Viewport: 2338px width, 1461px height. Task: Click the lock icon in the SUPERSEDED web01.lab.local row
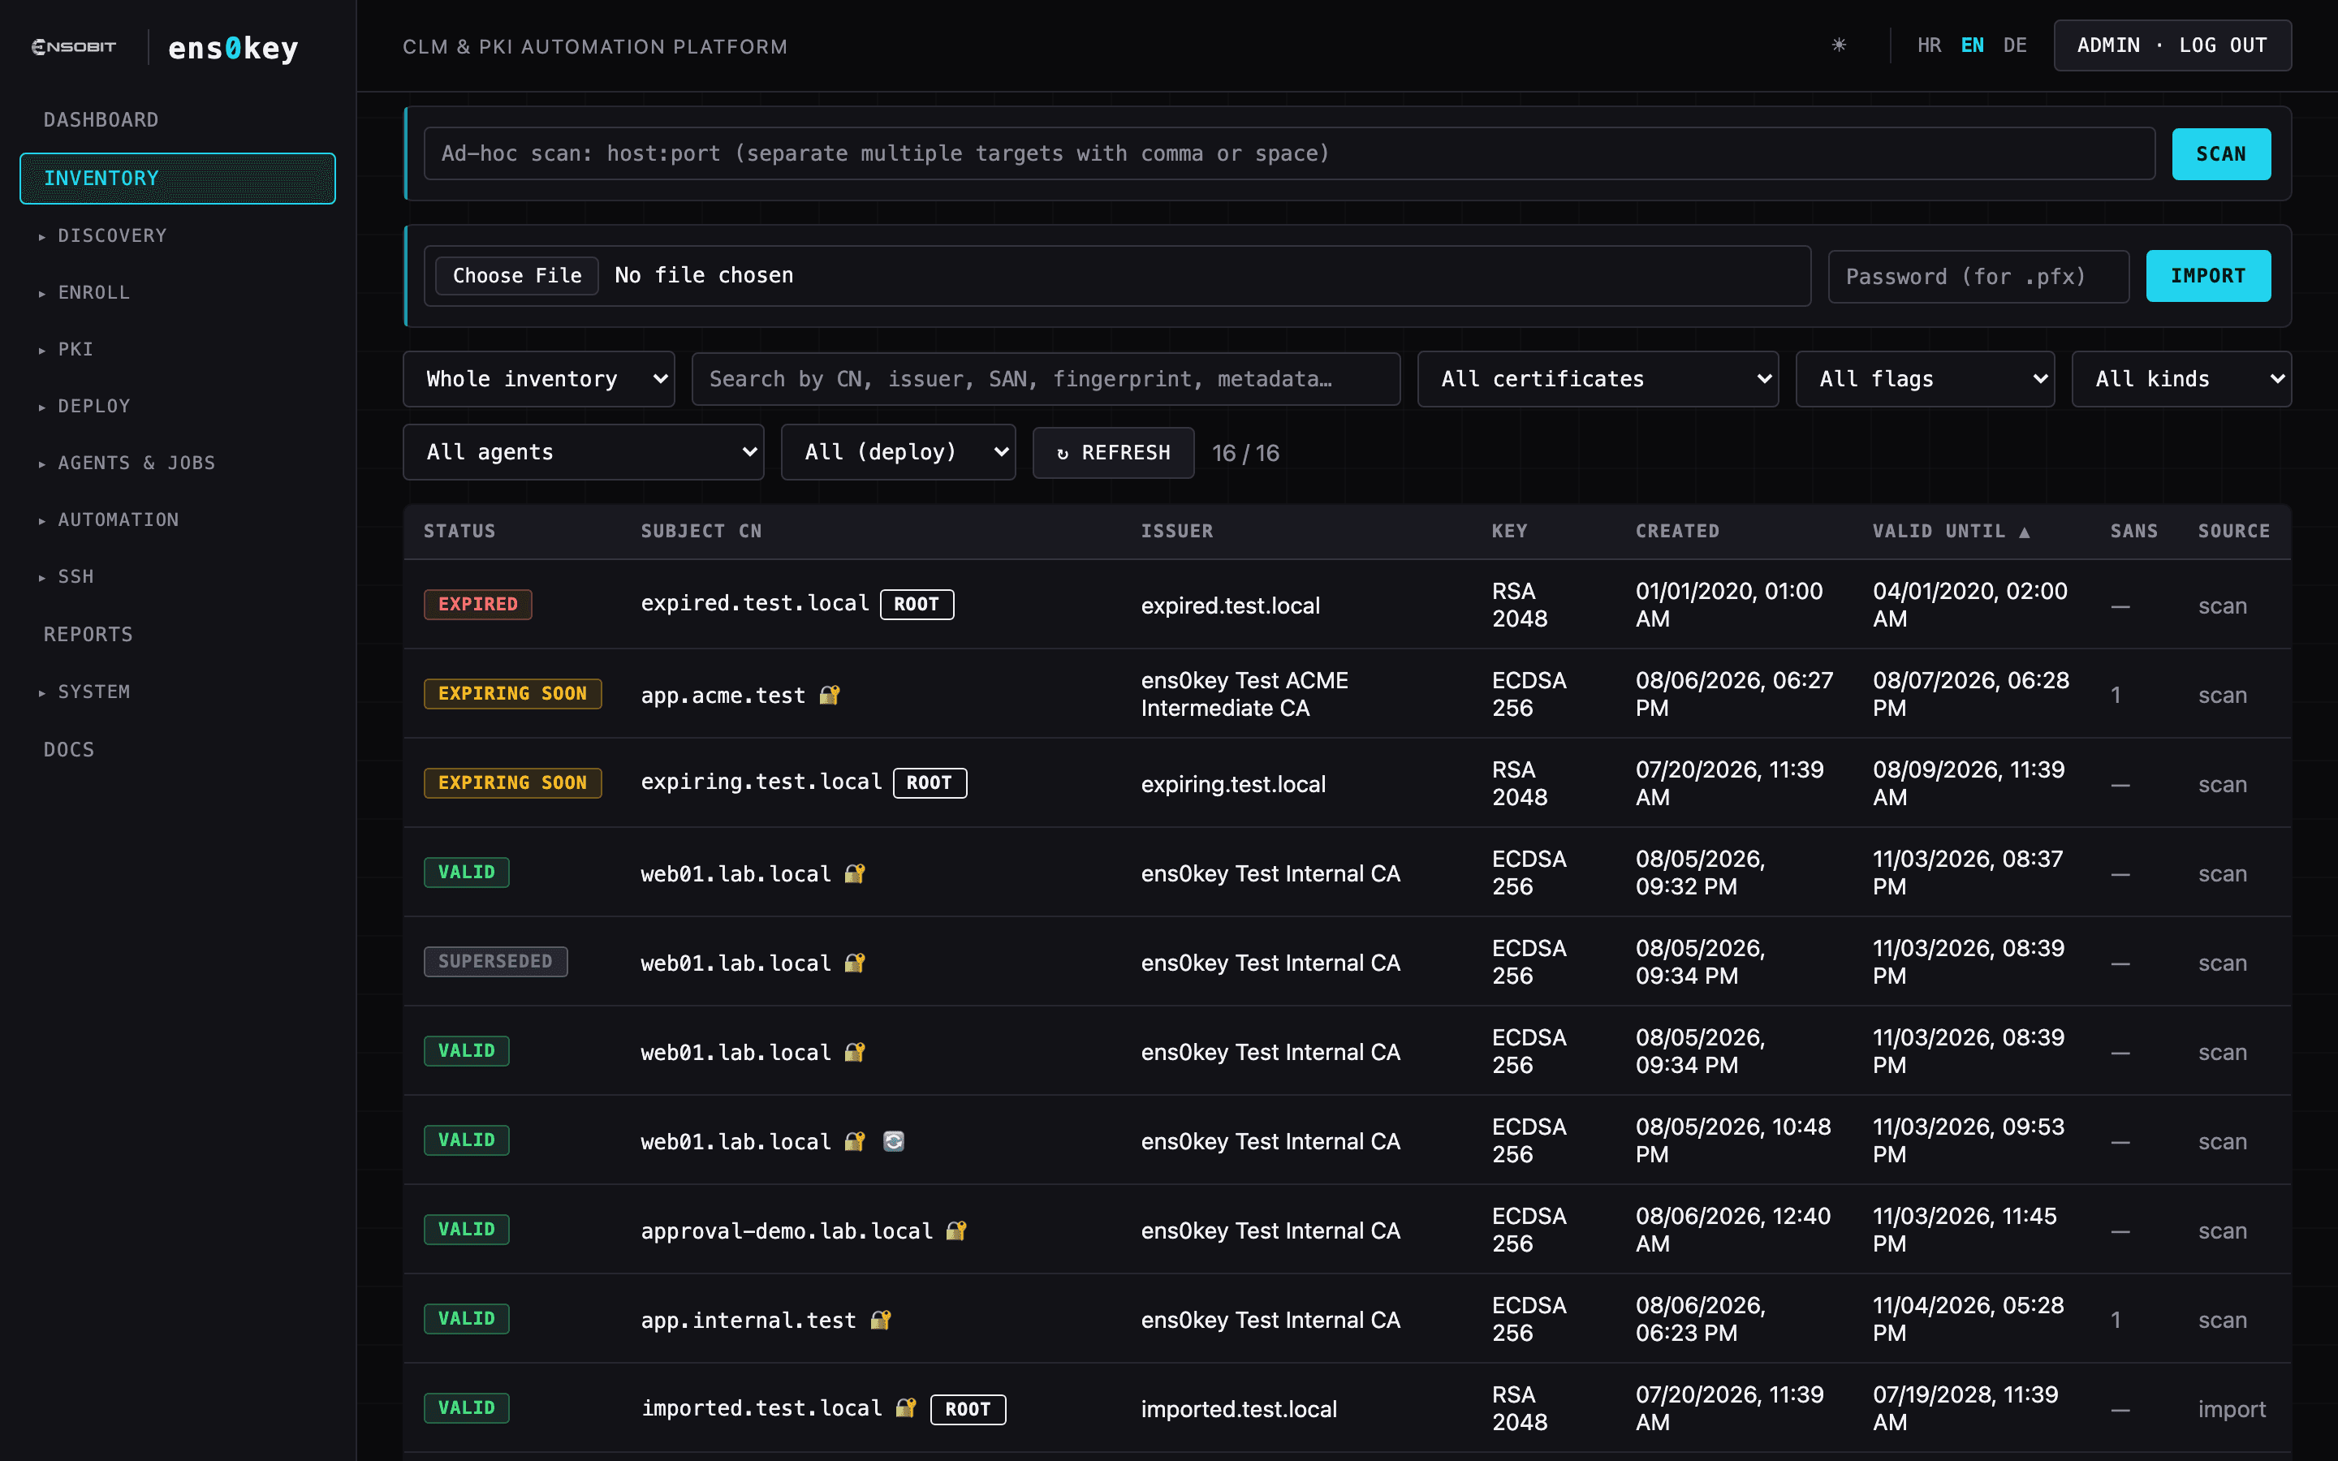click(x=854, y=963)
